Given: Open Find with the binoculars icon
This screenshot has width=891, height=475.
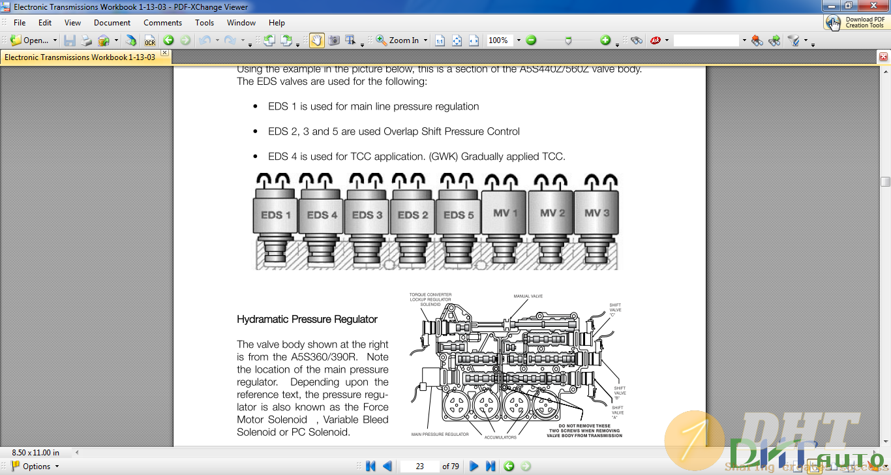Looking at the screenshot, I should pos(637,40).
